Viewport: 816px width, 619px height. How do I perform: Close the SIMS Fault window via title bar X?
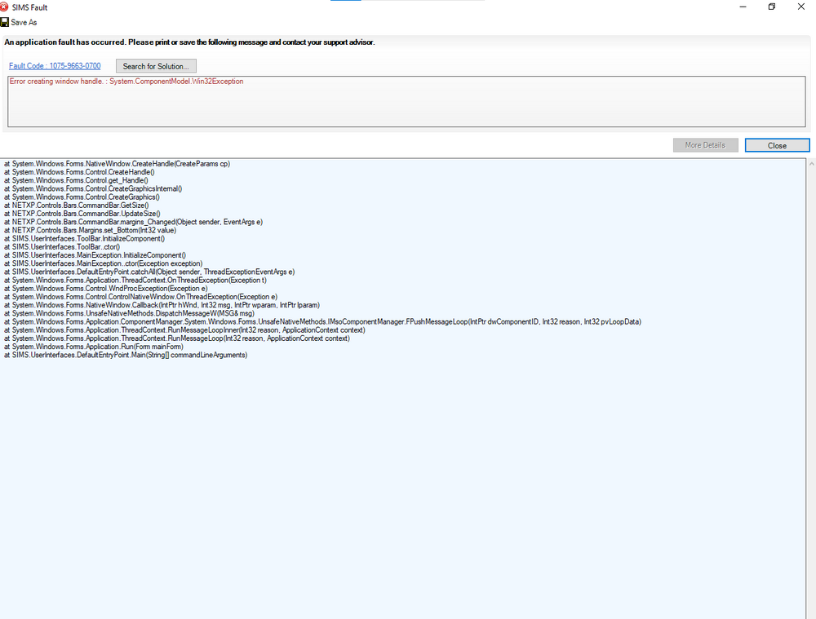tap(801, 7)
